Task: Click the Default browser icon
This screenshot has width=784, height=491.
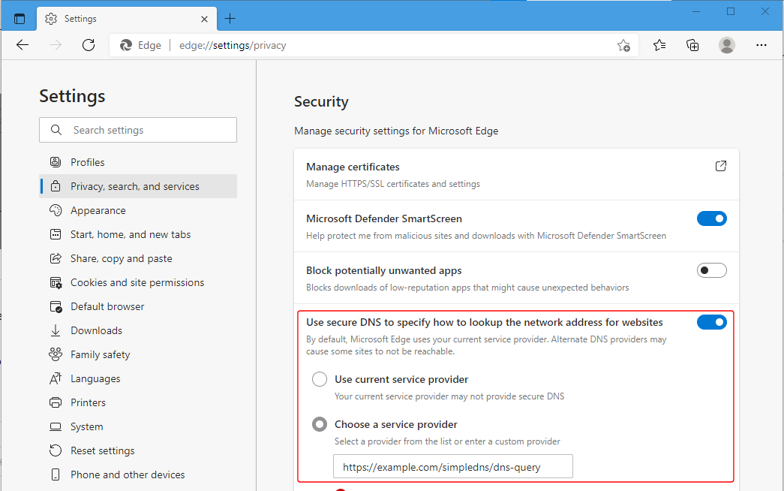Action: (56, 307)
